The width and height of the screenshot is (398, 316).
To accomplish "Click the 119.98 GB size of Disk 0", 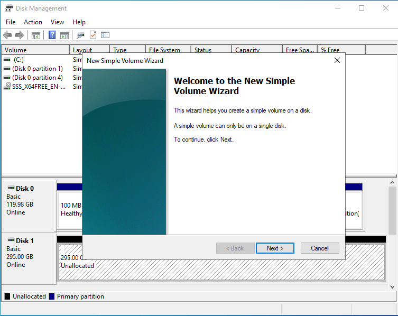I will click(20, 205).
